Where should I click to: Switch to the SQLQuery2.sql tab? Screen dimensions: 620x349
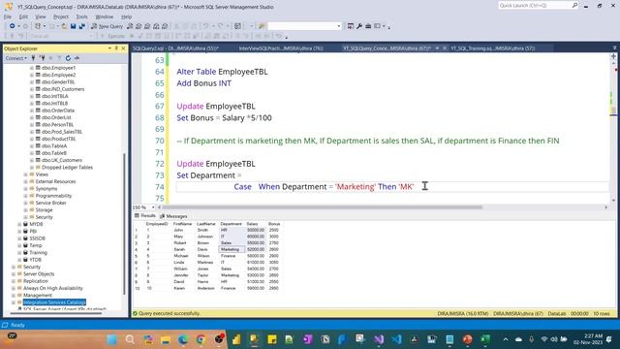[175, 48]
